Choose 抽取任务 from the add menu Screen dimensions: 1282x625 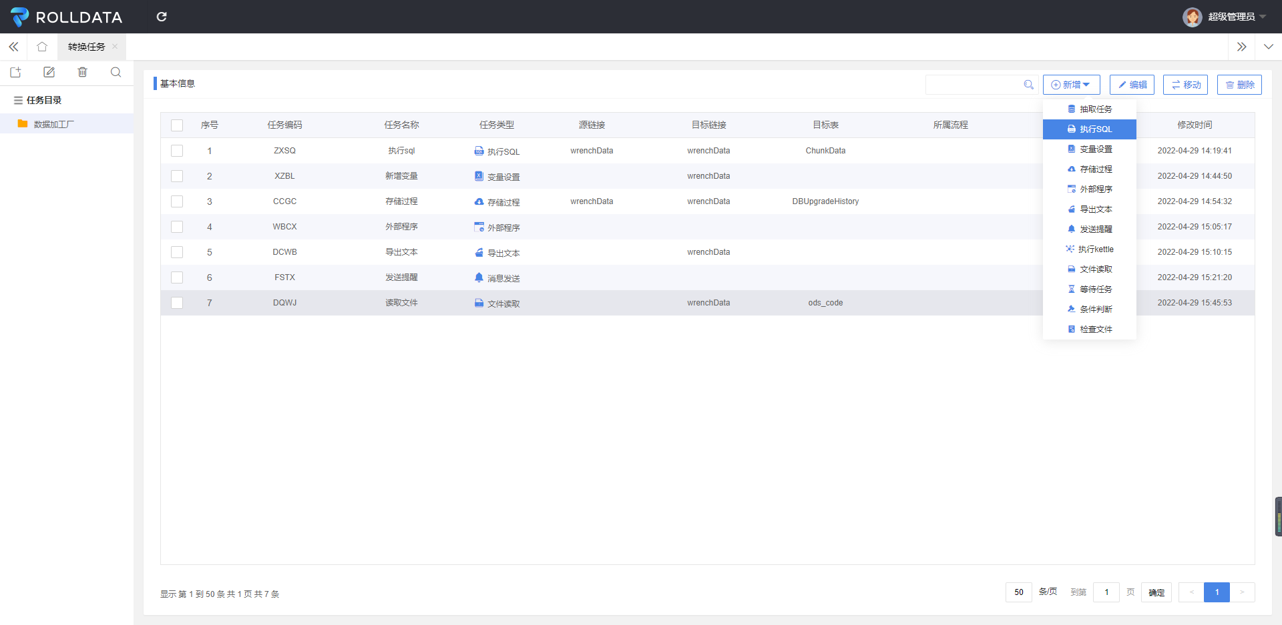(1090, 109)
